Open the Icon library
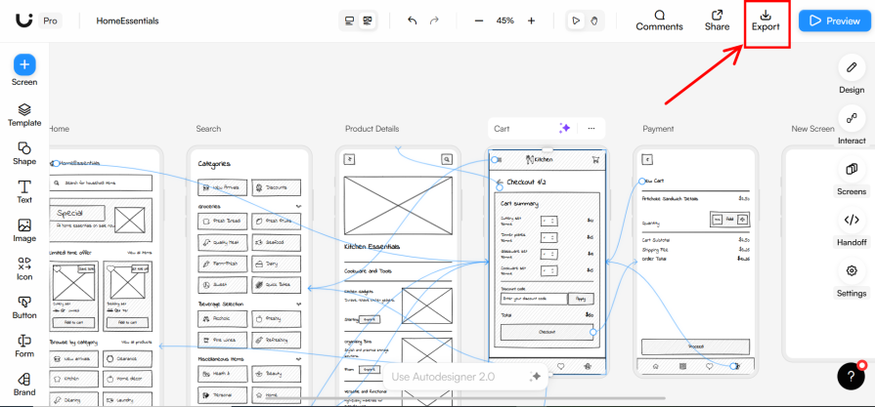Screen dimensions: 875x407 click(x=24, y=268)
